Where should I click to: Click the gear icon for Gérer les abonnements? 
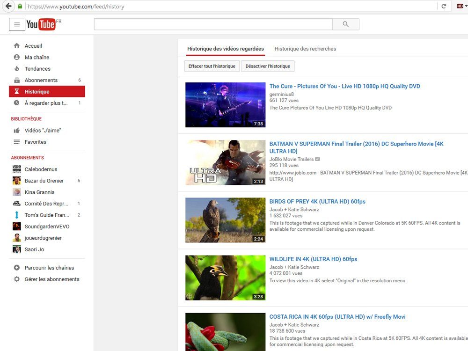tap(17, 279)
